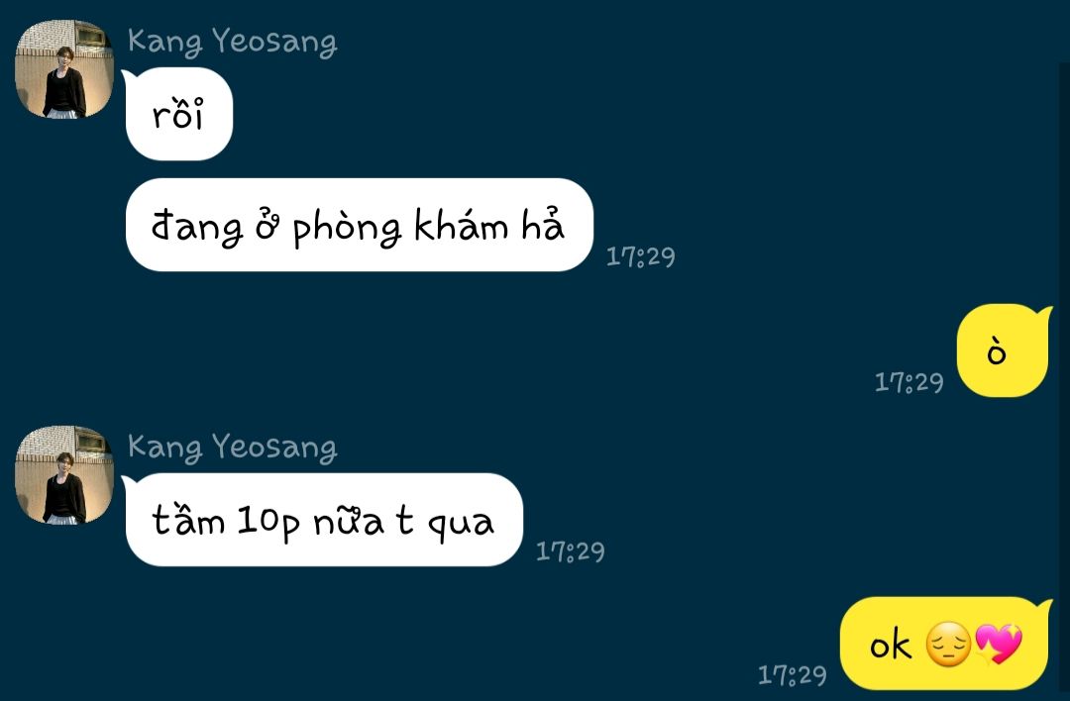Select the "rồi" message bubble

178,114
